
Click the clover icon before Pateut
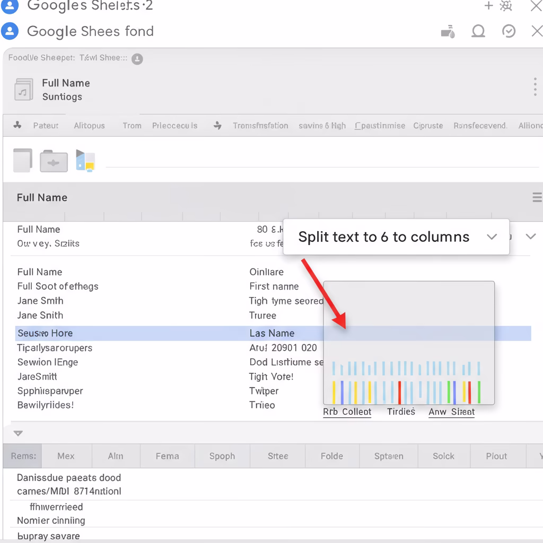17,125
